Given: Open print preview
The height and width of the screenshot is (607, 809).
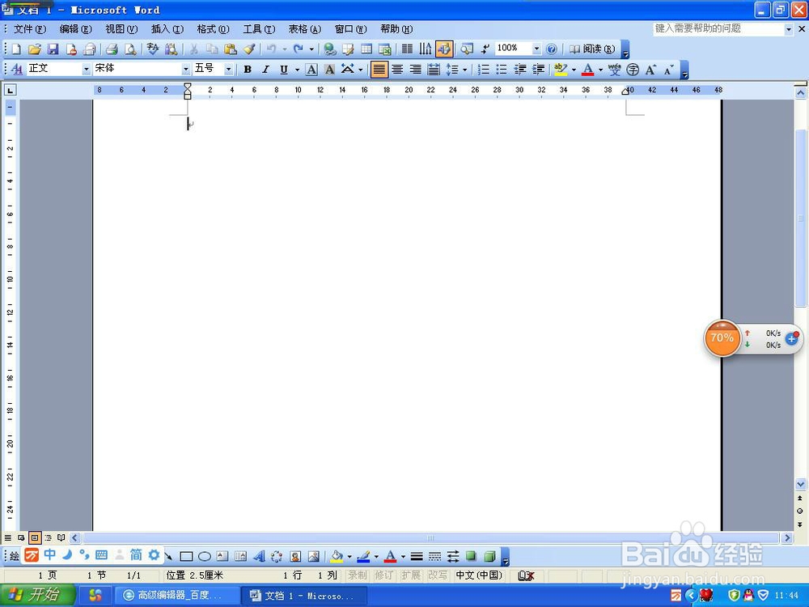Looking at the screenshot, I should [130, 49].
